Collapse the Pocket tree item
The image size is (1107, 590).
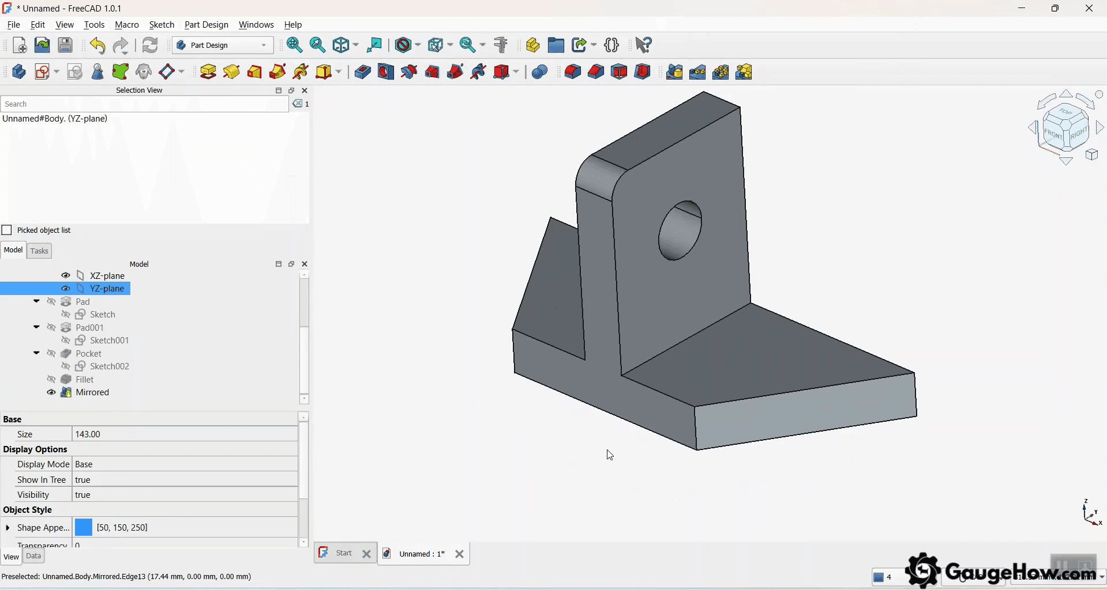point(36,353)
